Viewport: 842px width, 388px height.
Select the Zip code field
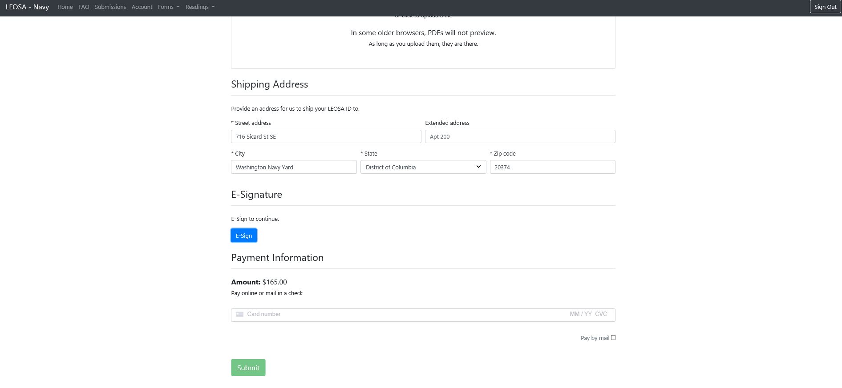tap(552, 167)
